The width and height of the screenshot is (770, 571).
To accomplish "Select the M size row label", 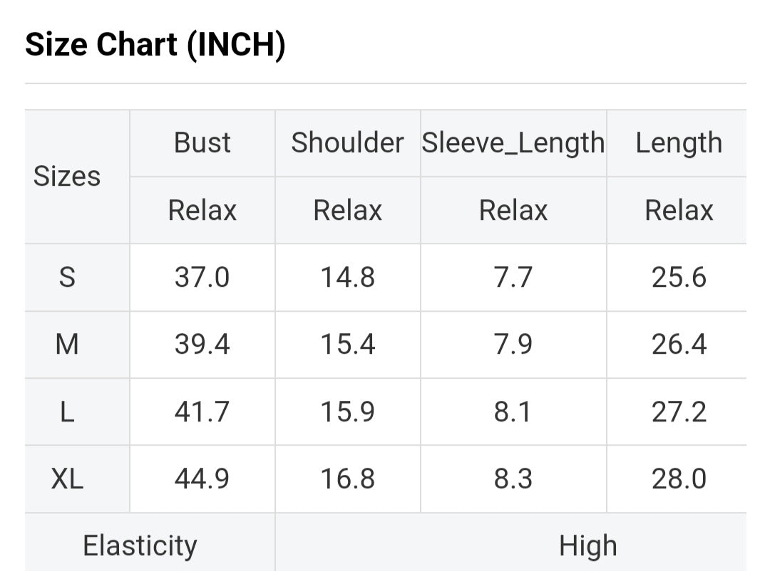I will point(67,345).
